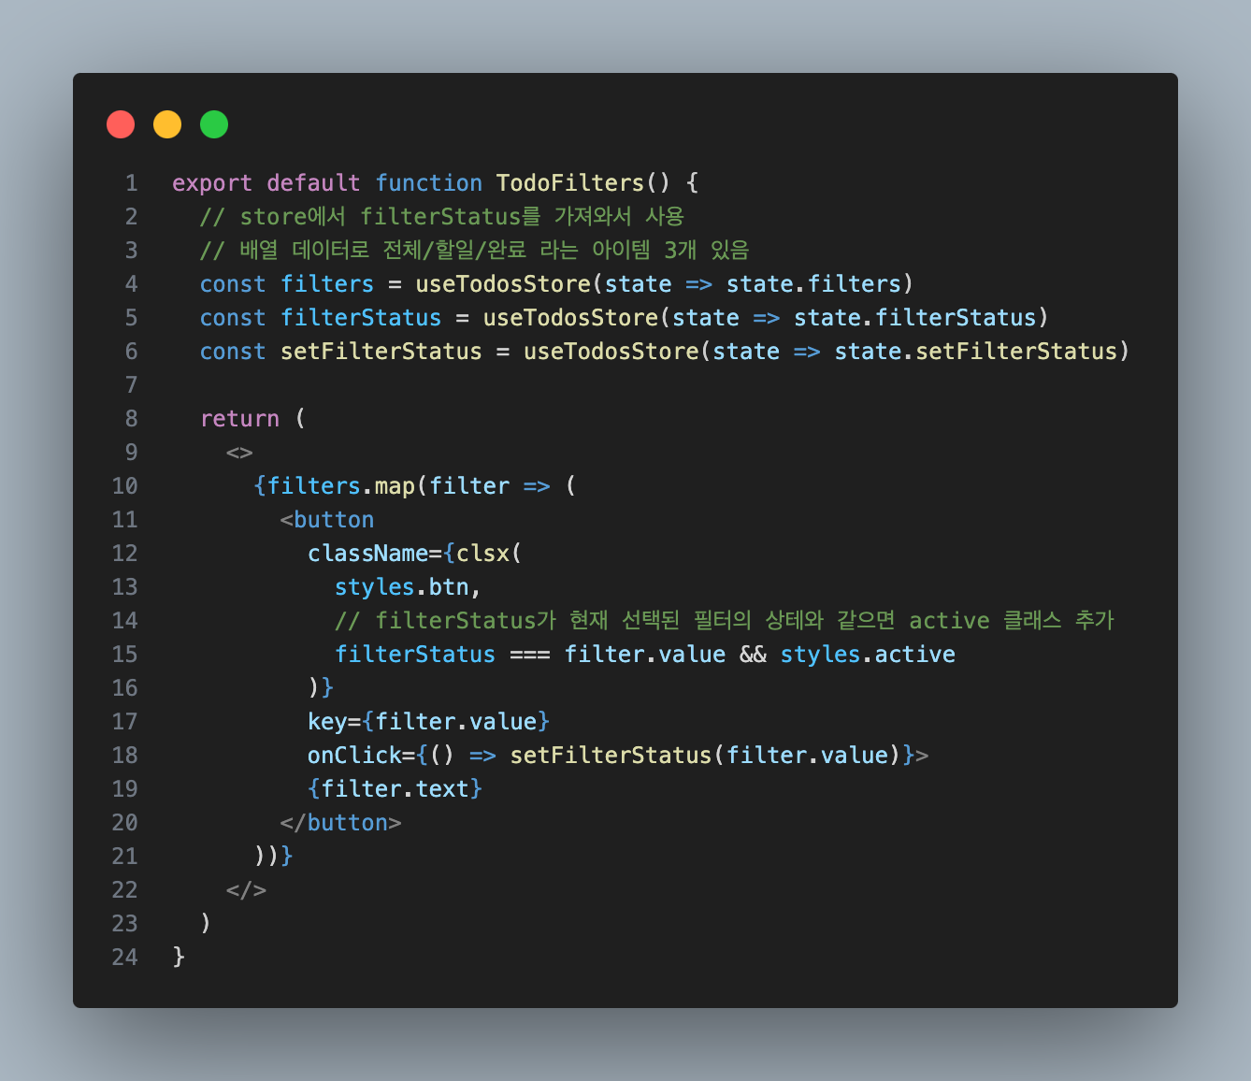Screen dimensions: 1251x1081
Task: Click the active class comment on line 14
Action: (725, 620)
